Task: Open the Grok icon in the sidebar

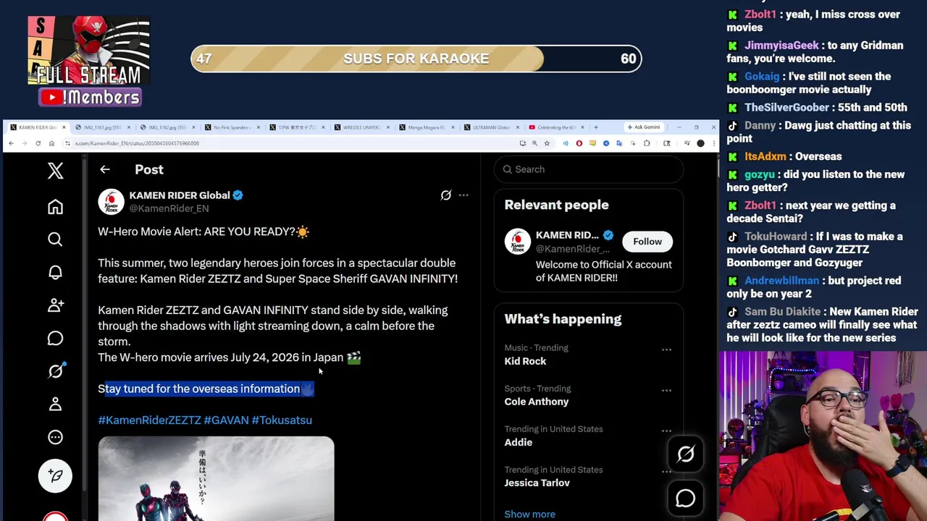Action: (x=55, y=371)
